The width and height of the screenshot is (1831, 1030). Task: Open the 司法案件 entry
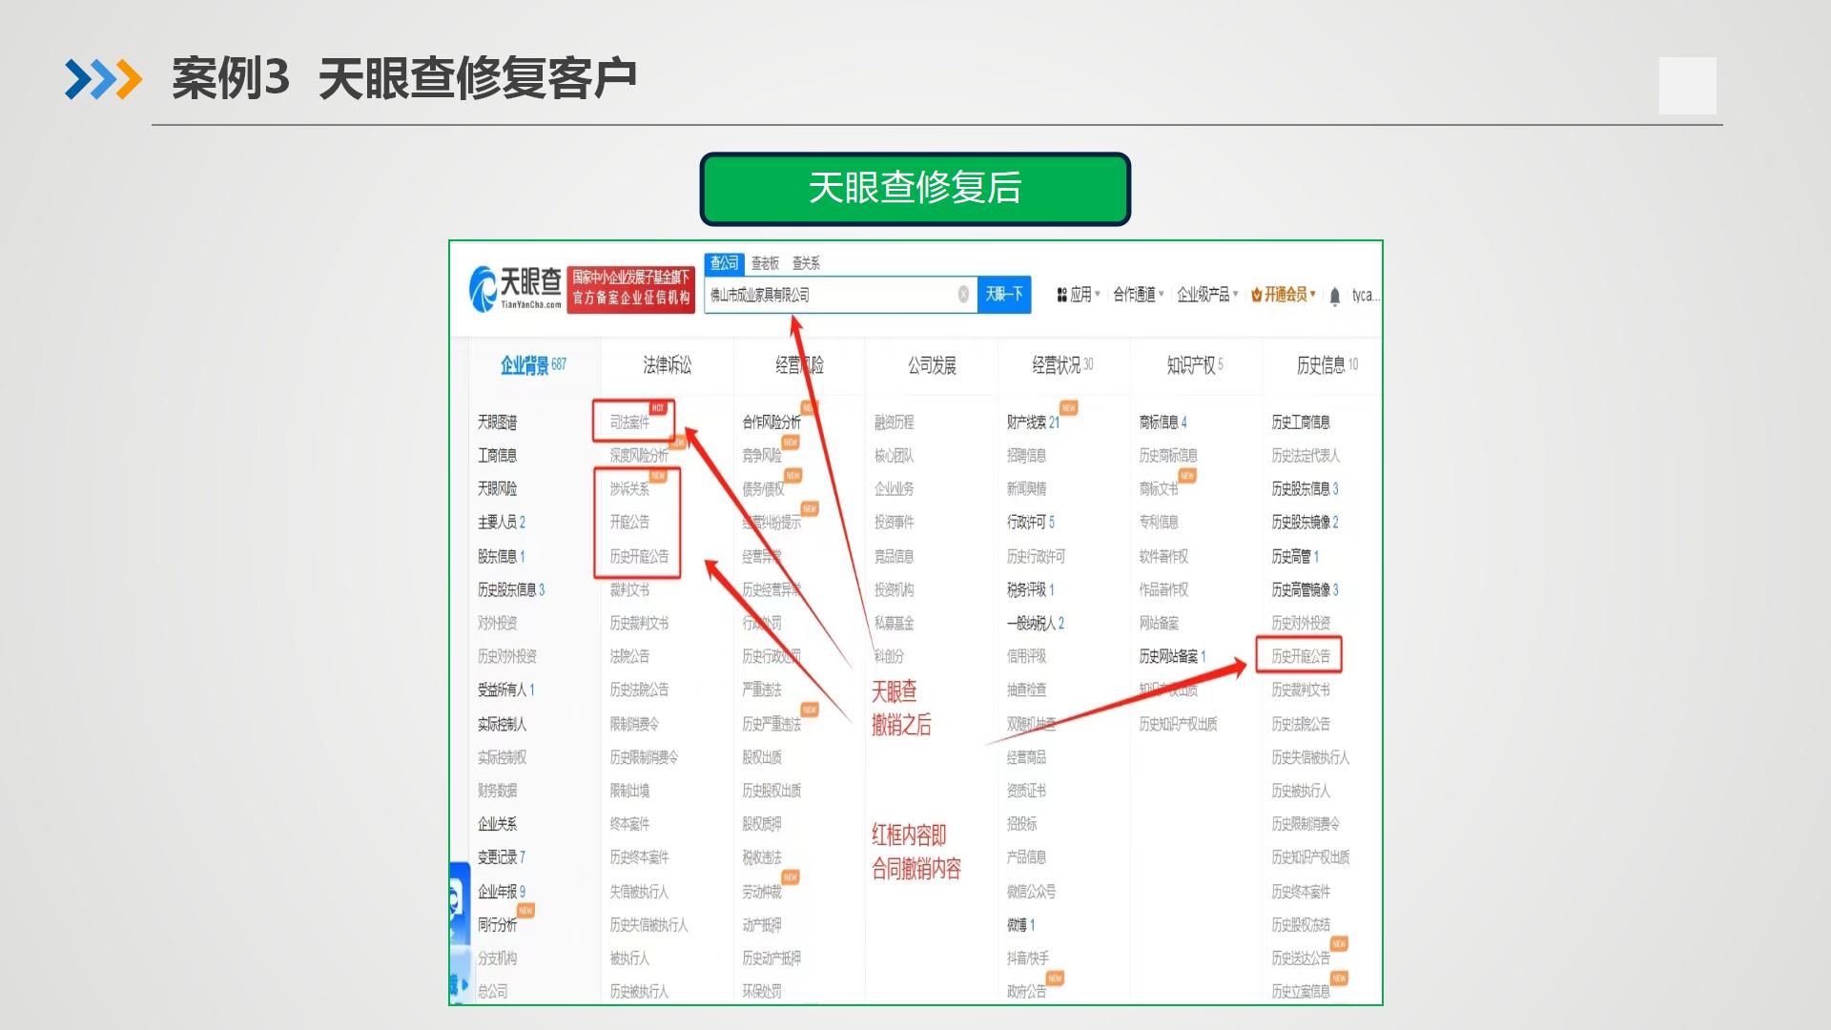pos(629,422)
